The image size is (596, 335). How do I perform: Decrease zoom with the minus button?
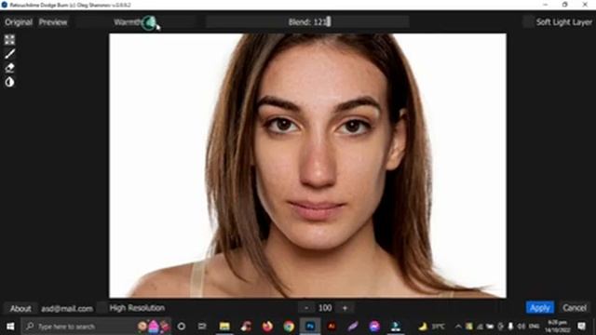tap(306, 308)
